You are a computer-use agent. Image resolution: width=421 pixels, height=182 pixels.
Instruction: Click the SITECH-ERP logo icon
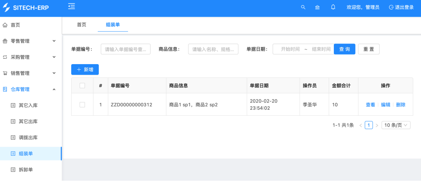6,7
